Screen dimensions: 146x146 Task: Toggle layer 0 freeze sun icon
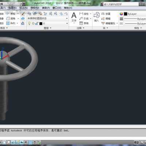(x=33, y=23)
